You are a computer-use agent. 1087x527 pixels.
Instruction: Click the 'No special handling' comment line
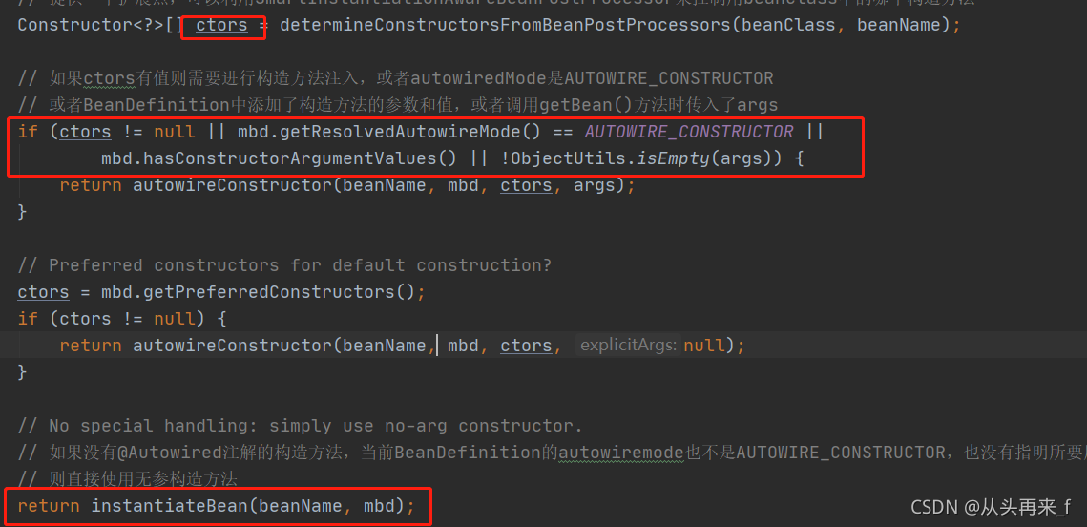pos(301,425)
